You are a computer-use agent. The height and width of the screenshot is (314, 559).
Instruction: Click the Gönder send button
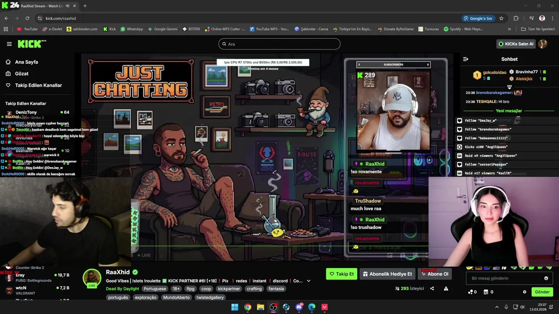[542, 292]
